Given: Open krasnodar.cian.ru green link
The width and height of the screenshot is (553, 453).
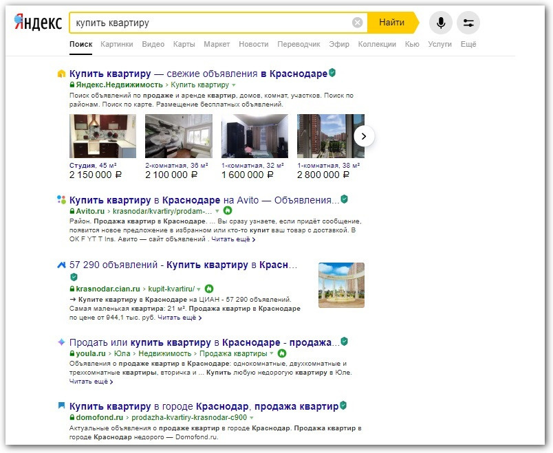Looking at the screenshot, I should [108, 289].
